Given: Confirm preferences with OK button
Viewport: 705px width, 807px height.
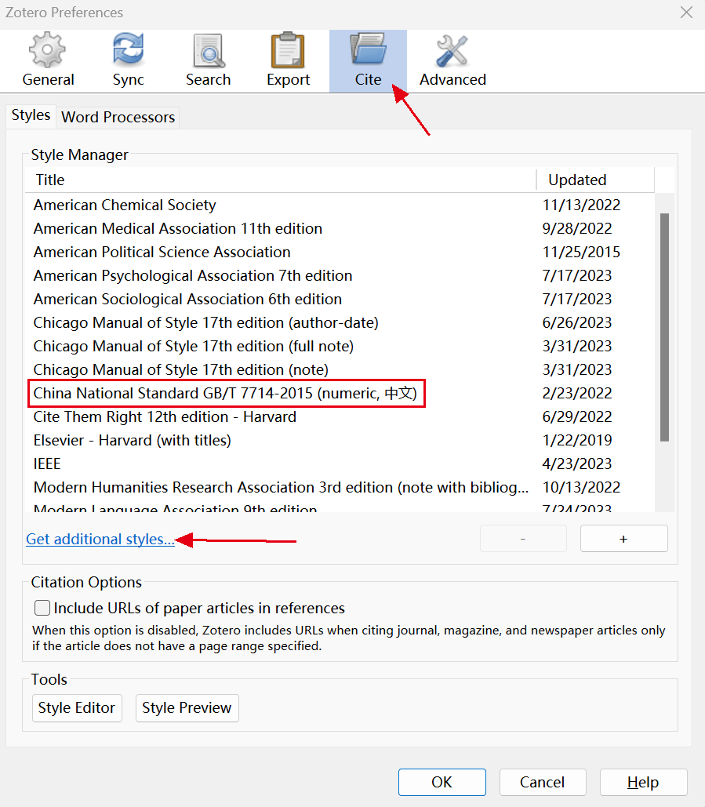Looking at the screenshot, I should click(442, 782).
